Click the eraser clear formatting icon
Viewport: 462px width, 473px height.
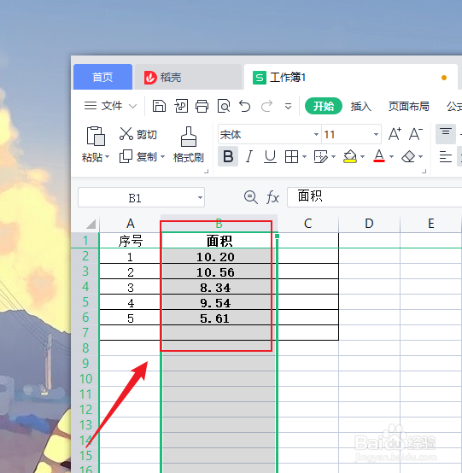pos(408,157)
